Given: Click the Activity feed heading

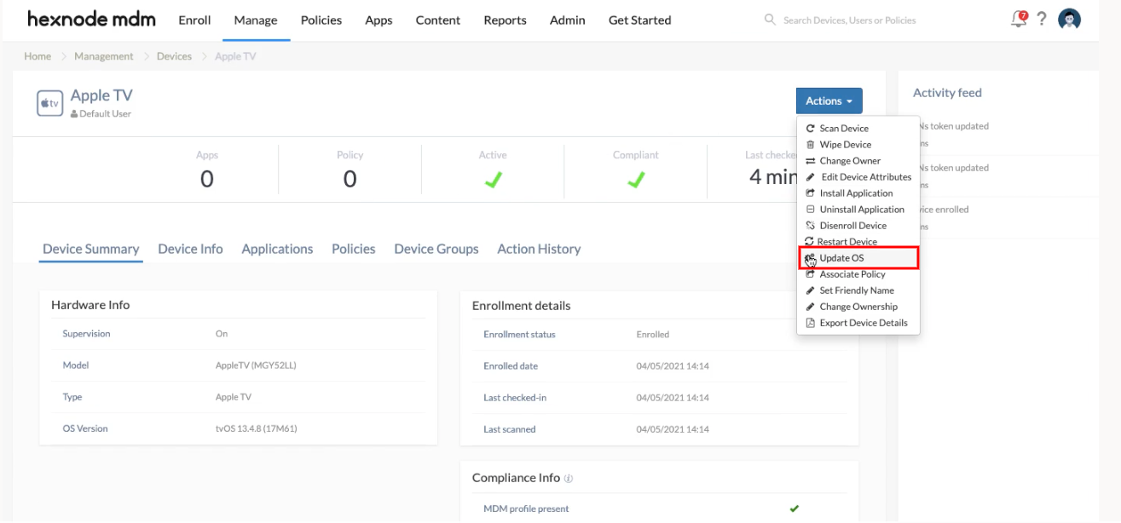Looking at the screenshot, I should tap(947, 93).
